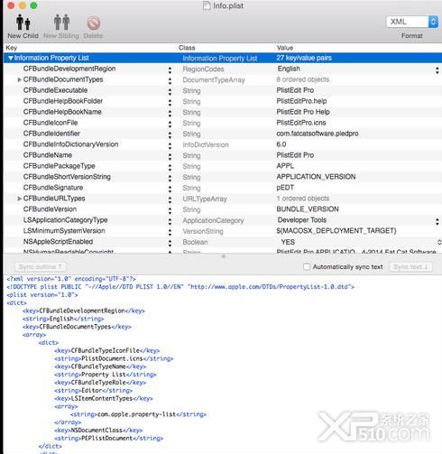This screenshot has height=454, width=442.
Task: Click the ApplicationCategory class cell
Action: [213, 220]
